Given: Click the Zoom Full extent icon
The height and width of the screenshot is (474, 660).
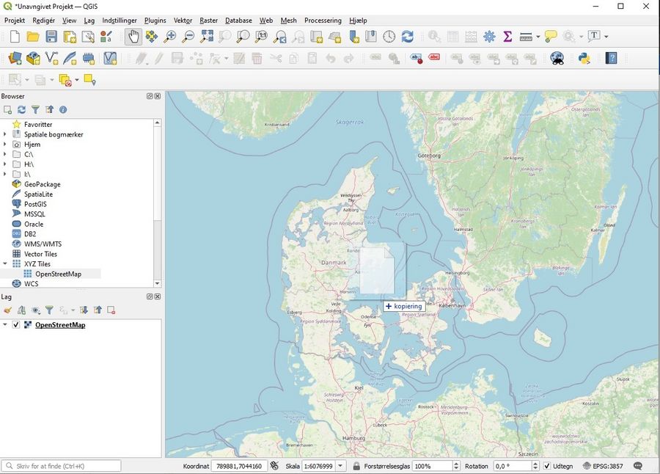Looking at the screenshot, I should (x=207, y=37).
